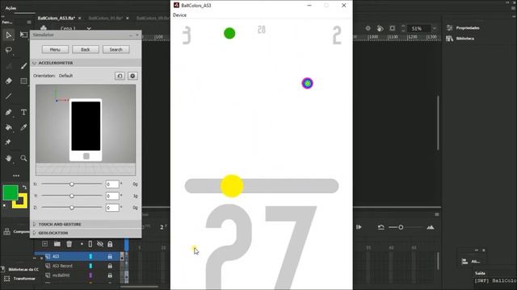Screen dimensions: 517x290
Task: Open Biblioteca panel
Action: (x=460, y=39)
